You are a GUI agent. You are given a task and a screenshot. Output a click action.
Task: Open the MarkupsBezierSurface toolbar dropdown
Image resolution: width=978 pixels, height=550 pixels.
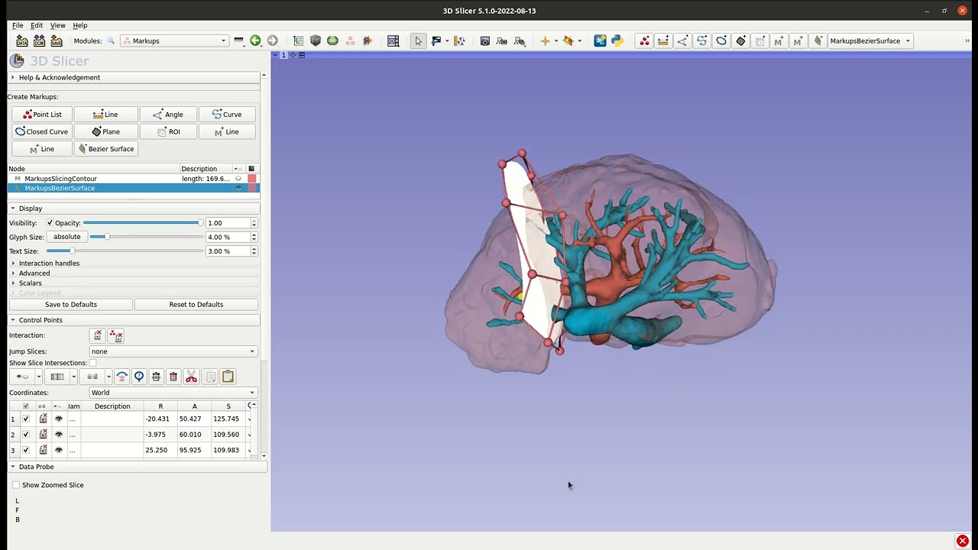[870, 40]
